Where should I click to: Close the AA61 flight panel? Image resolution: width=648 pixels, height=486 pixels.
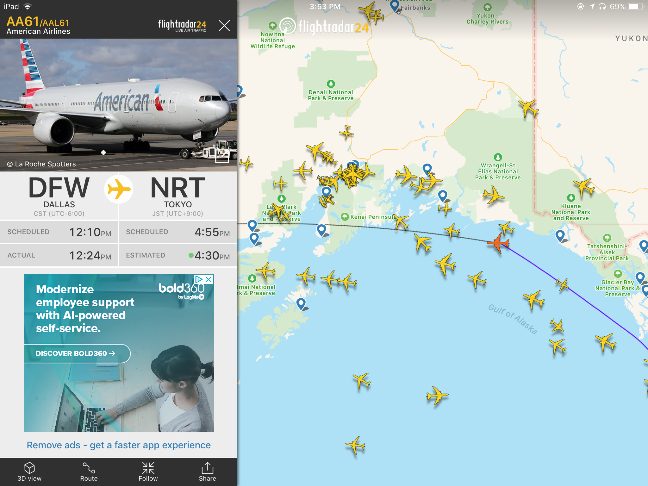pyautogui.click(x=224, y=25)
